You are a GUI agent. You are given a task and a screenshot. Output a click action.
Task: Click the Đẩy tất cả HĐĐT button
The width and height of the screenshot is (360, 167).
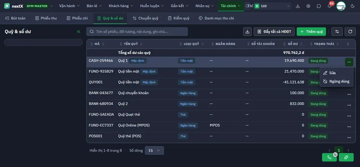coord(274,31)
